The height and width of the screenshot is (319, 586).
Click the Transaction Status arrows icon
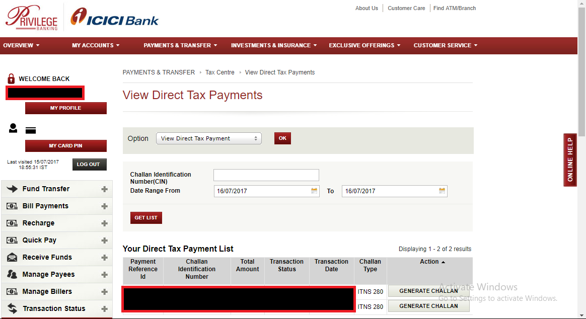(x=12, y=308)
